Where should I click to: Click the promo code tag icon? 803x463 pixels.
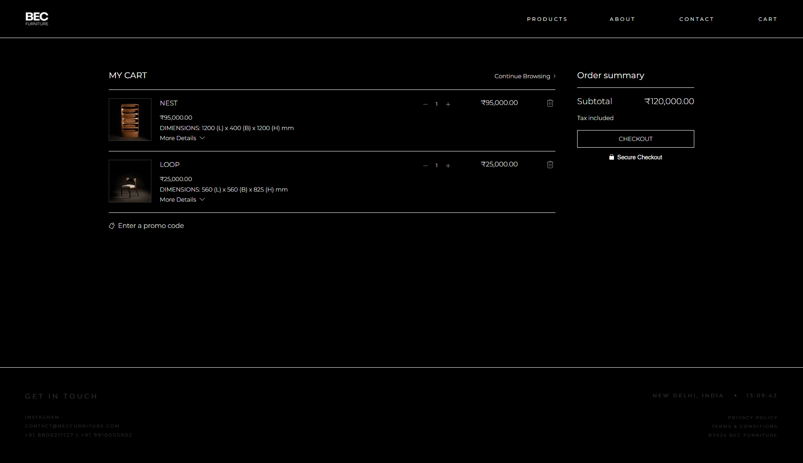(x=111, y=225)
